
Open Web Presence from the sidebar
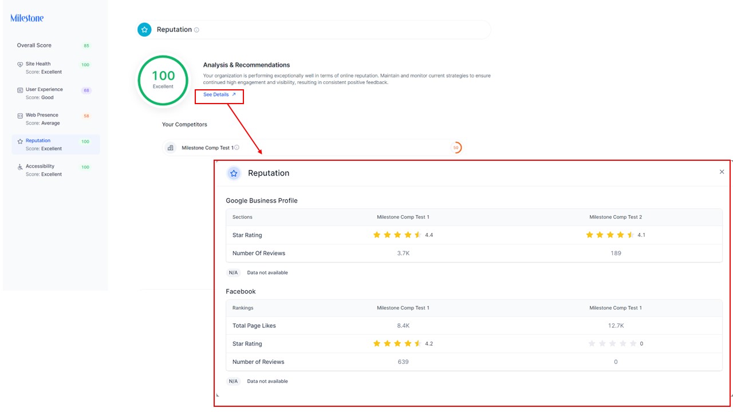pos(56,119)
